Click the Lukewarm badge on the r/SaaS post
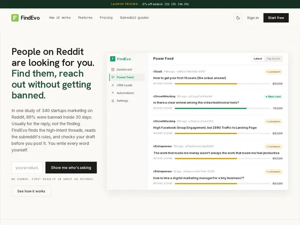The width and height of the screenshot is (300, 225). click(273, 72)
